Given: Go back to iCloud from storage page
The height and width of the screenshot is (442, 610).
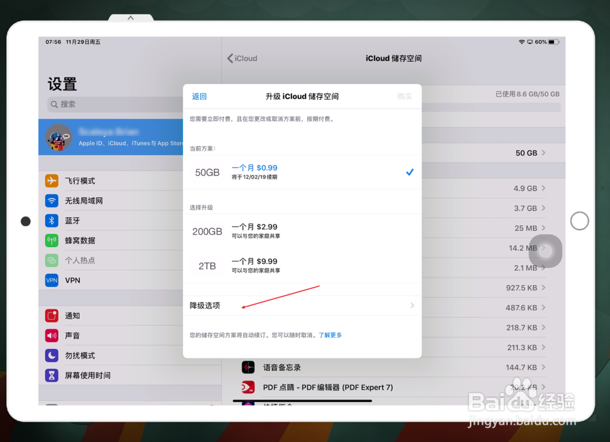Looking at the screenshot, I should point(242,58).
